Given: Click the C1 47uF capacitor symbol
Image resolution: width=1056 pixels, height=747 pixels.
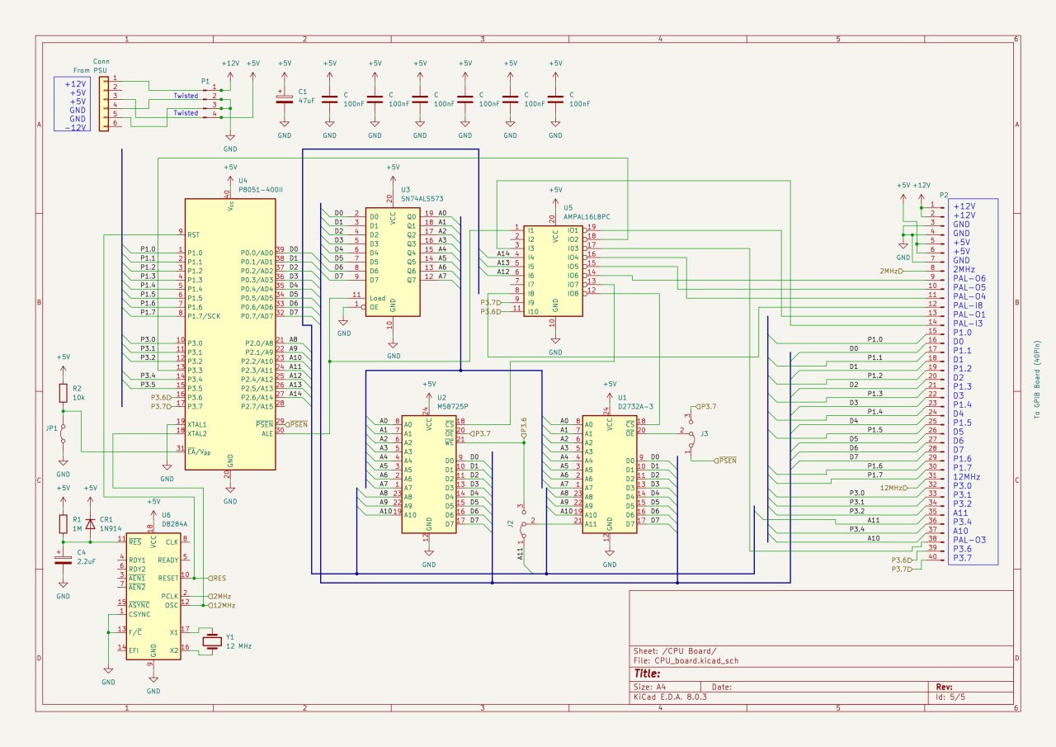Looking at the screenshot, I should click(x=284, y=98).
